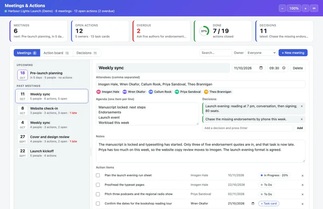Click the Overdue summary card

[161, 31]
